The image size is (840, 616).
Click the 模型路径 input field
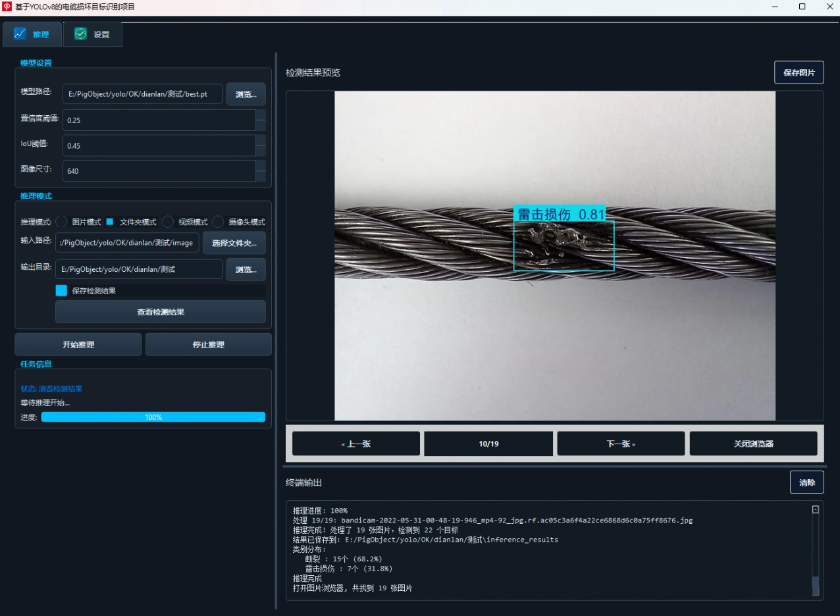143,94
